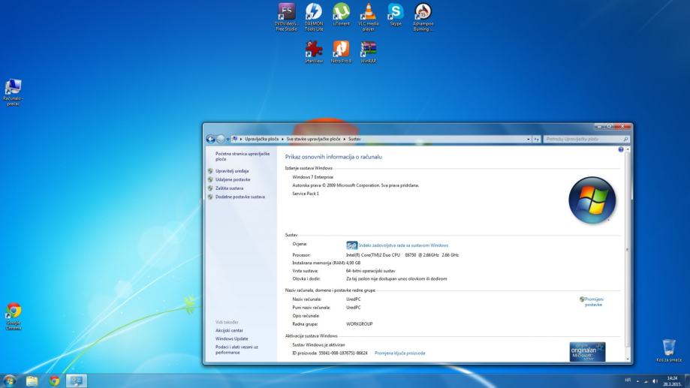Open Skype from the desktop
The image size is (690, 388).
(396, 13)
